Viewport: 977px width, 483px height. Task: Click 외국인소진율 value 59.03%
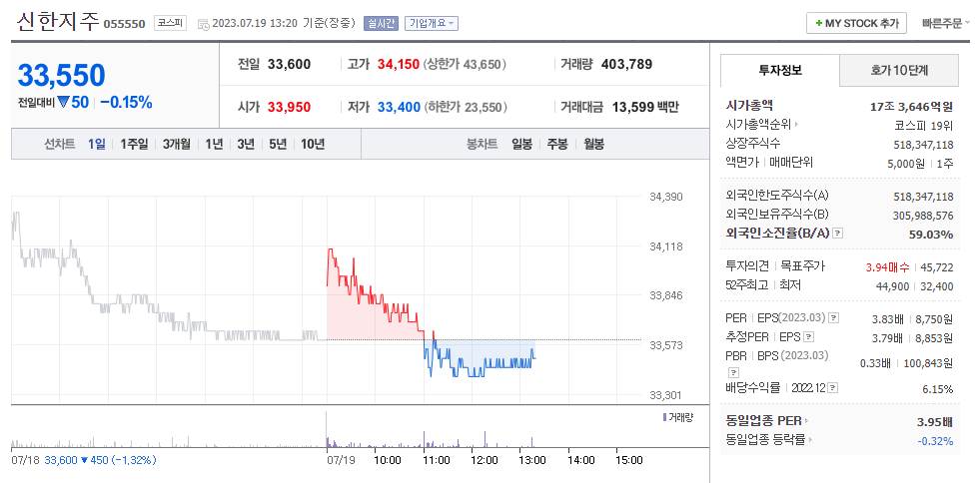click(931, 235)
